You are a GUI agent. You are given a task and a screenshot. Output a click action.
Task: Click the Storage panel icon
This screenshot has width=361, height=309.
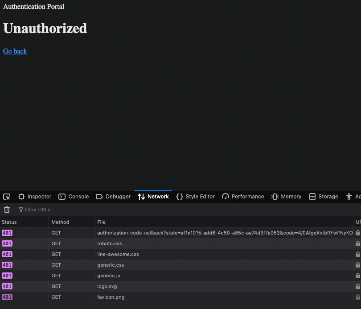point(312,196)
